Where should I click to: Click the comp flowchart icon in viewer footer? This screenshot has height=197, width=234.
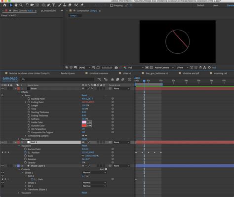click(x=204, y=68)
